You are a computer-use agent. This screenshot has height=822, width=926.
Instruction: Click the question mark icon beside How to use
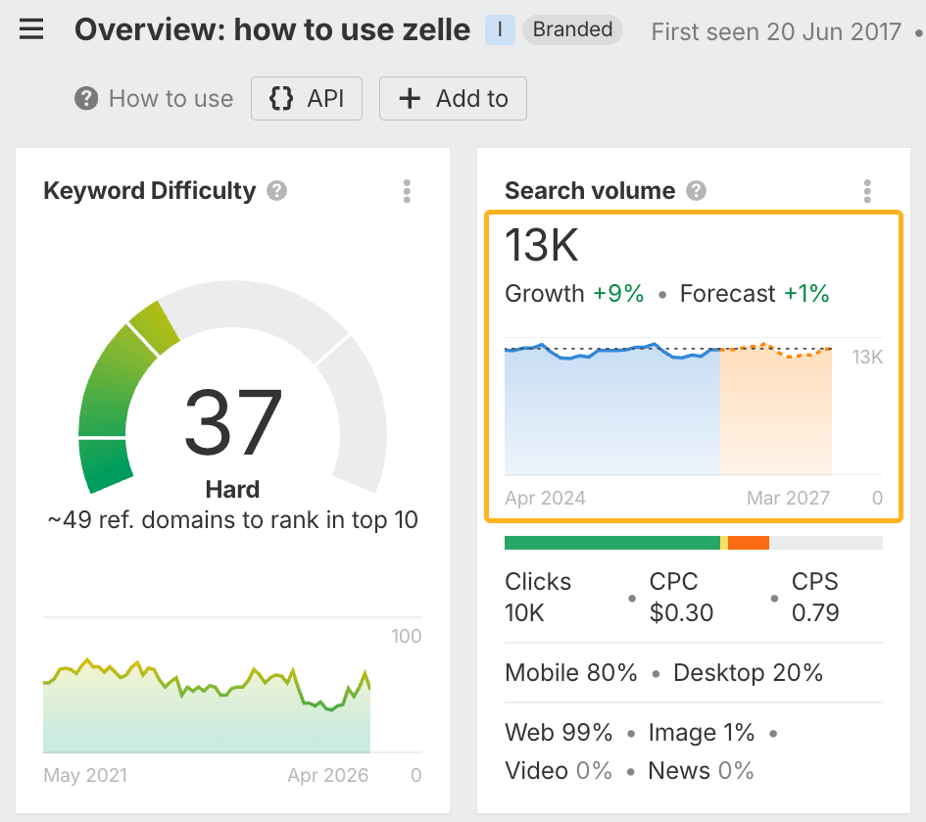(x=86, y=99)
